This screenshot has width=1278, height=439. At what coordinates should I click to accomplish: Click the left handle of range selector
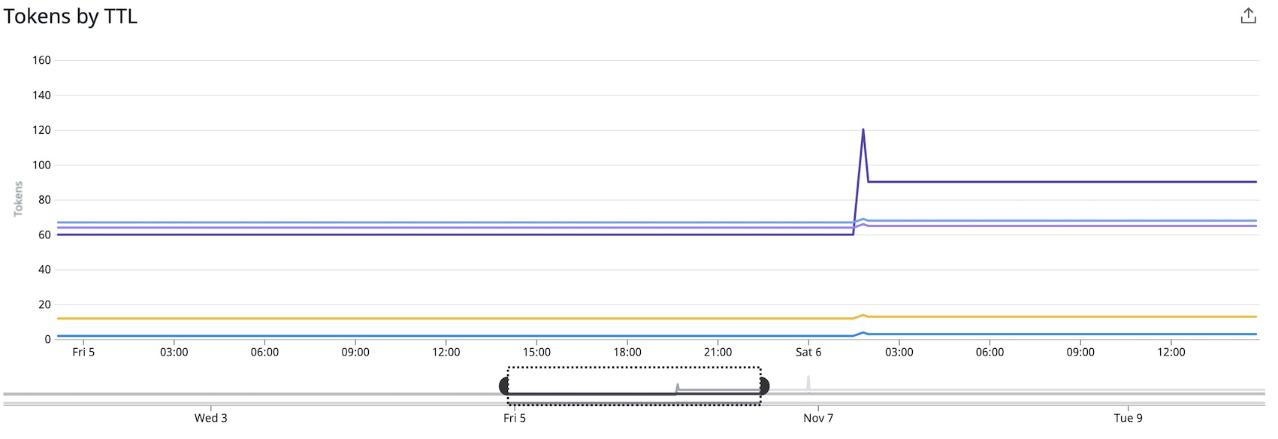pyautogui.click(x=504, y=386)
